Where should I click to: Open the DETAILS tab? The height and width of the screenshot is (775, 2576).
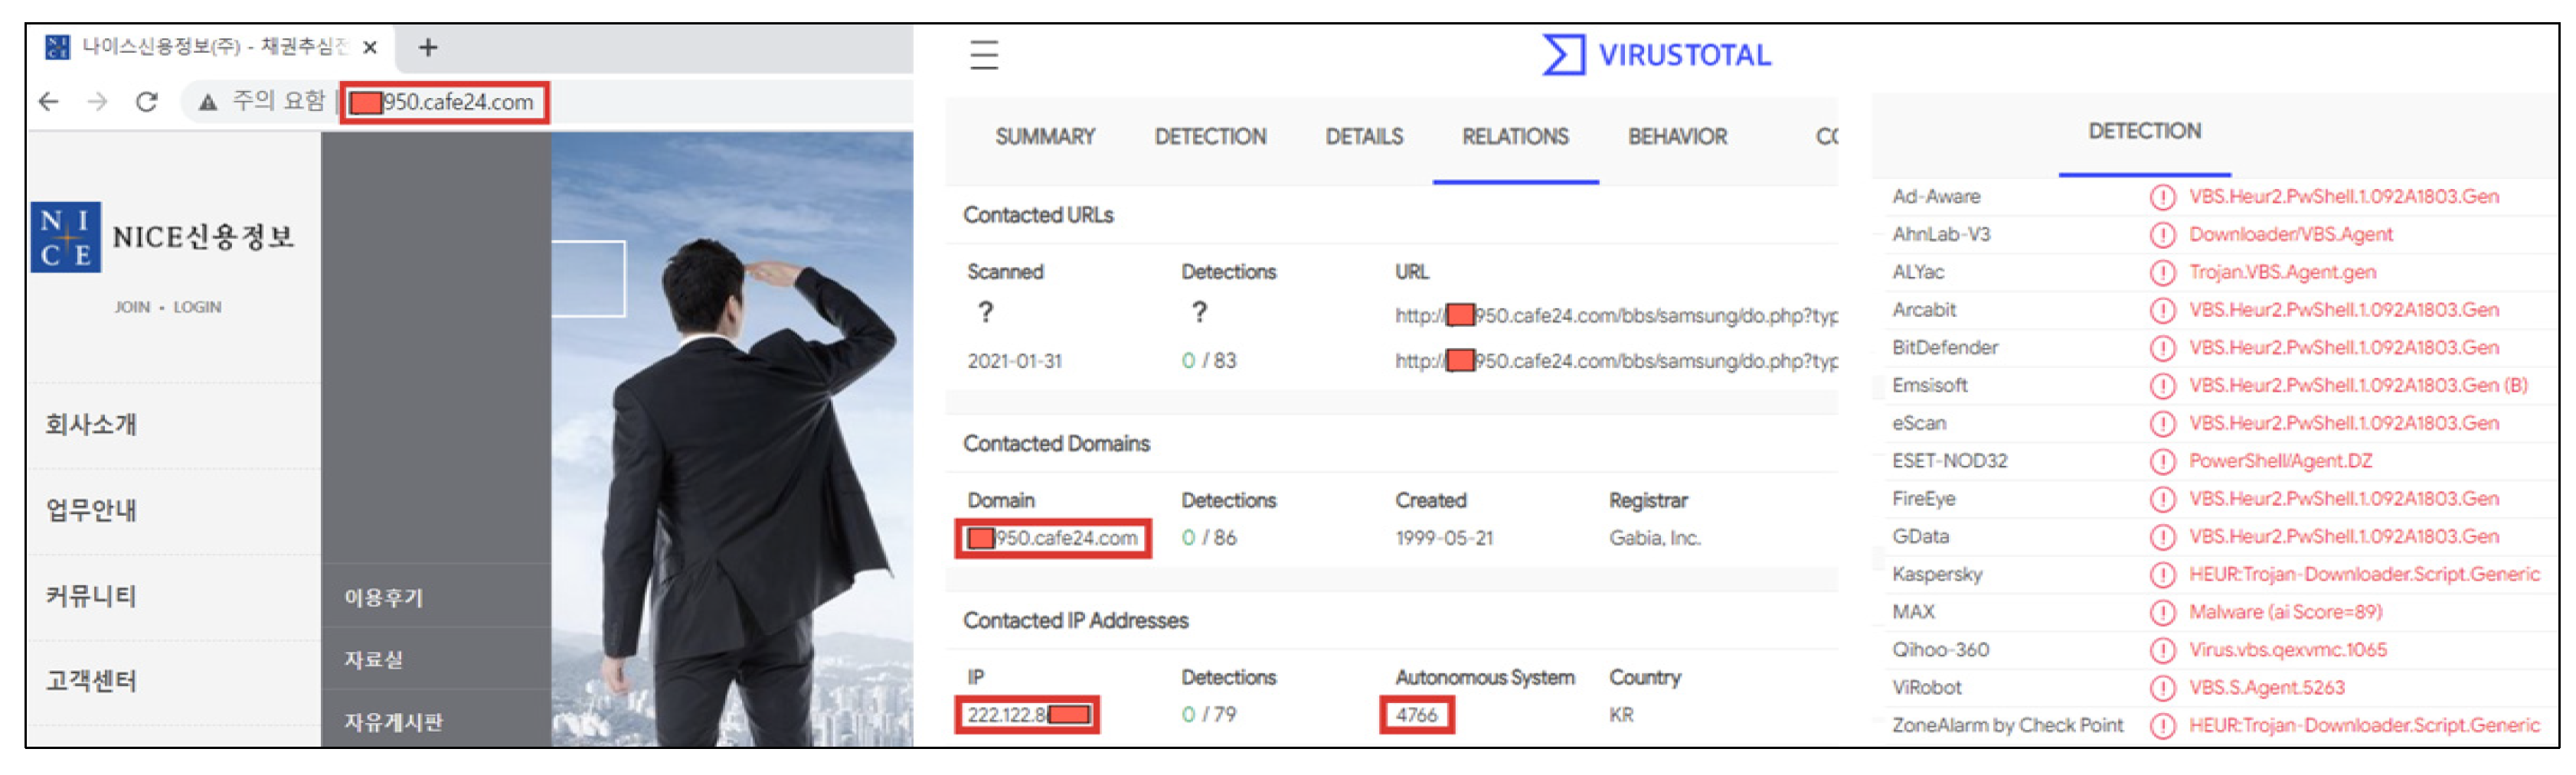click(1364, 137)
